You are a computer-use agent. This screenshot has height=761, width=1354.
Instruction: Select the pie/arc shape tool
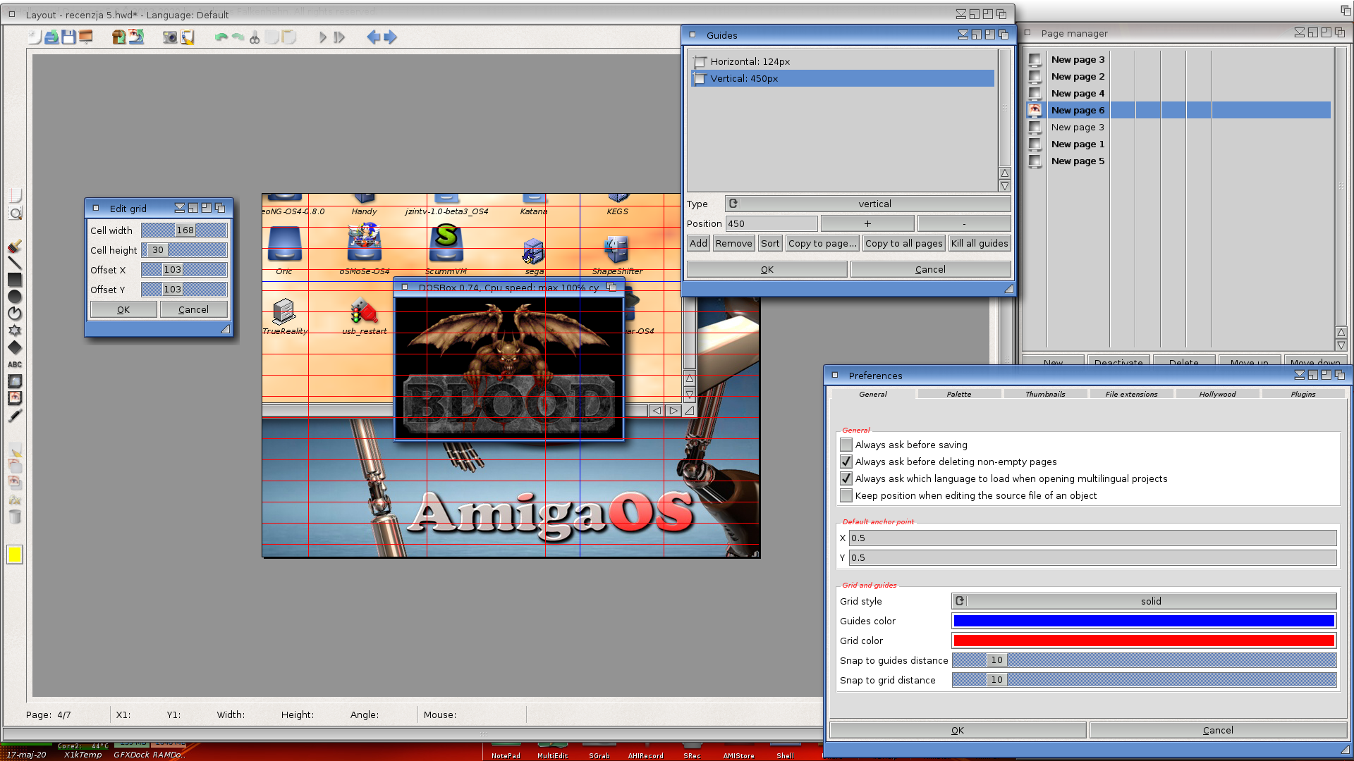click(15, 314)
